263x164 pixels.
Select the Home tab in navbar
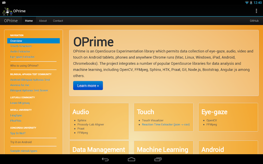pos(29,21)
